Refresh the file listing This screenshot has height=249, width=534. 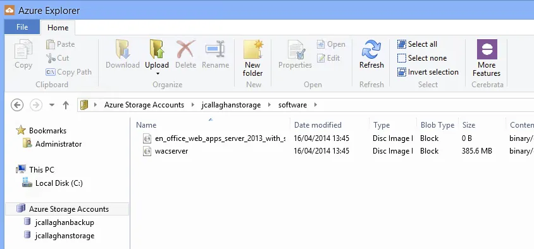click(x=371, y=54)
